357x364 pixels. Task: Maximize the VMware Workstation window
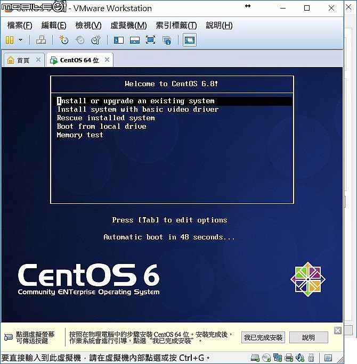click(307, 8)
